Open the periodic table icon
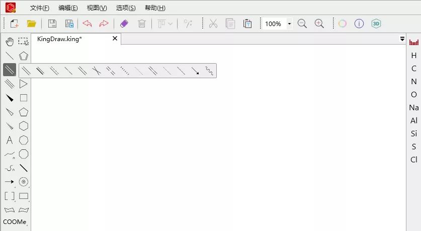 414,42
